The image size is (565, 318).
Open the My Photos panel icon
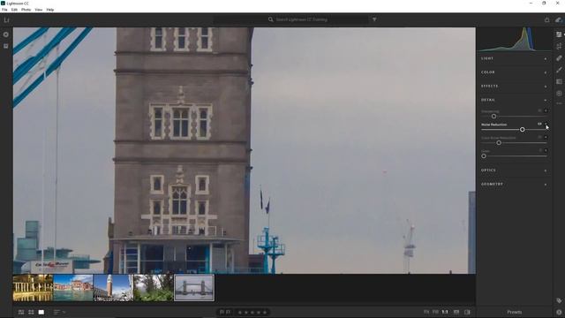tap(6, 46)
